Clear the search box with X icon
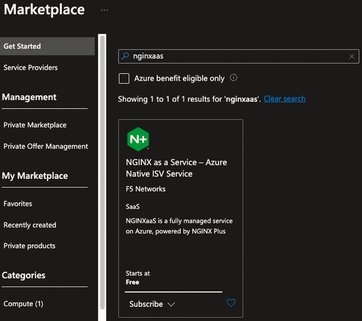 (352, 56)
